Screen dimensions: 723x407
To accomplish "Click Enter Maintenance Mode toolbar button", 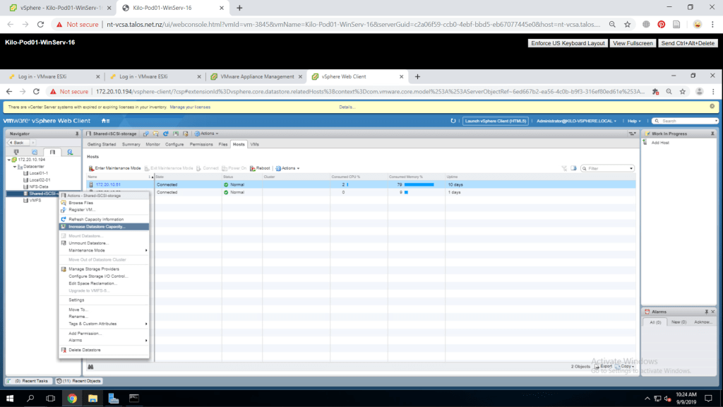I will coord(114,168).
